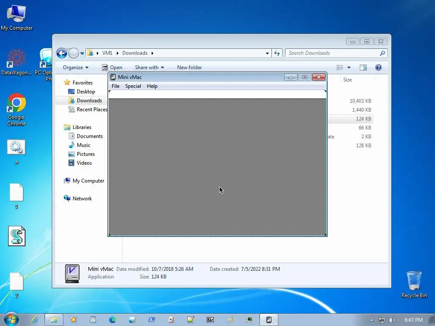Click Downloads in the address breadcrumb
The image size is (435, 326).
pos(135,53)
